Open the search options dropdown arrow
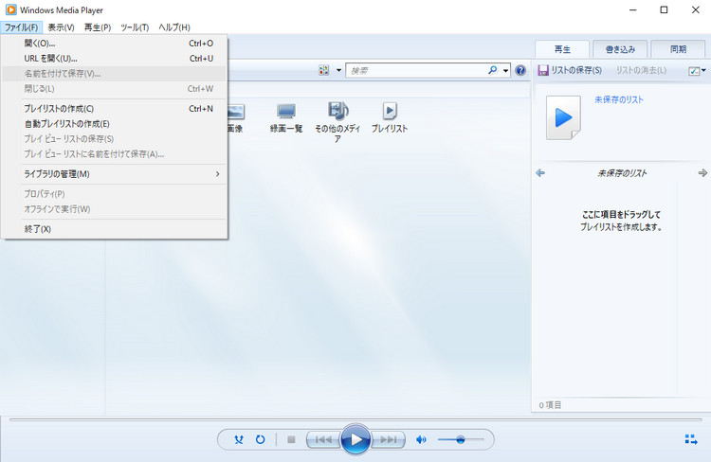 point(505,71)
